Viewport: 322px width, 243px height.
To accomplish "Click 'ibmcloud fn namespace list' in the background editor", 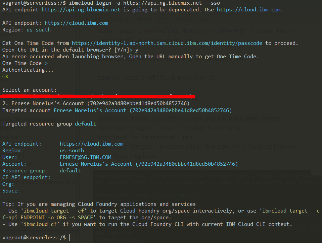I will point(145,137).
